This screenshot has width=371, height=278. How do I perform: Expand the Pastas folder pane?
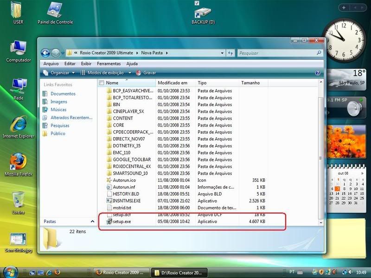point(92,221)
